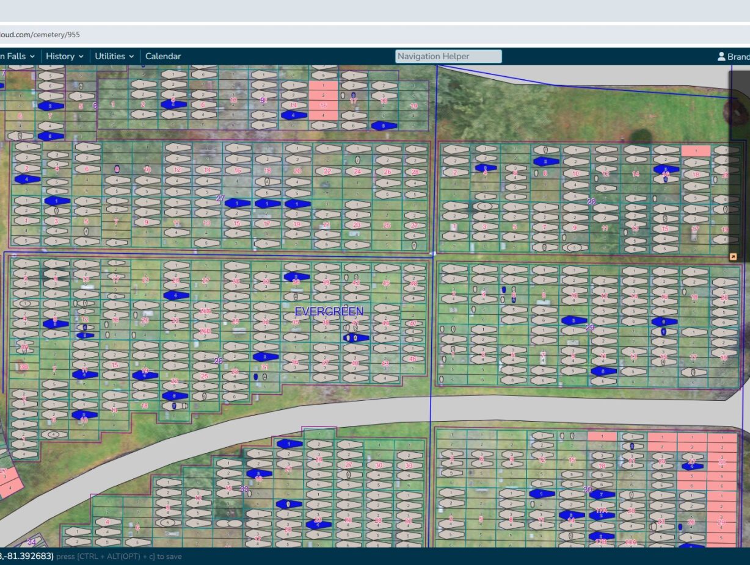Expand the cemetery name menu ending in Falls

click(17, 56)
